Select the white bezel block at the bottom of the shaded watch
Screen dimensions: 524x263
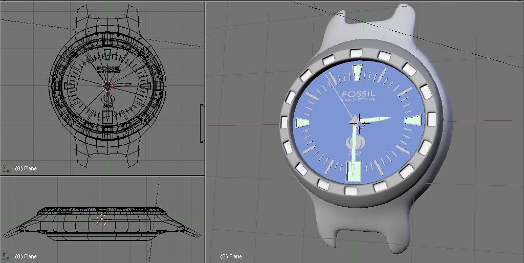click(351, 191)
